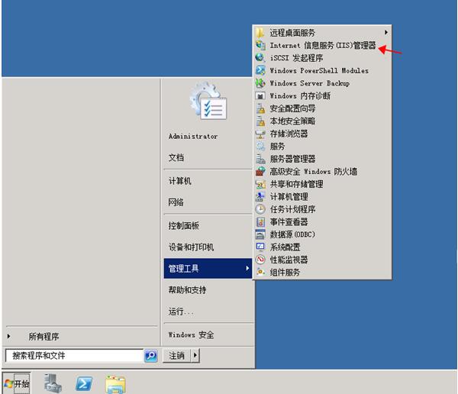
Task: Open Server Manager taskbar icon
Action: (x=53, y=383)
